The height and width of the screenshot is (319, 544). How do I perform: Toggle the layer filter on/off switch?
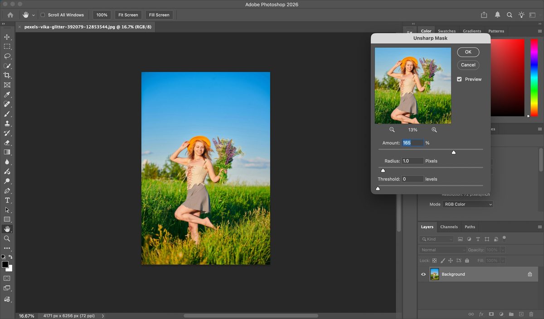[x=504, y=238]
